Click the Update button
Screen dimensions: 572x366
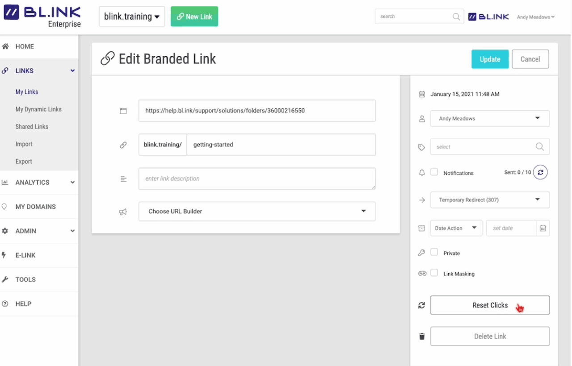[x=490, y=59]
